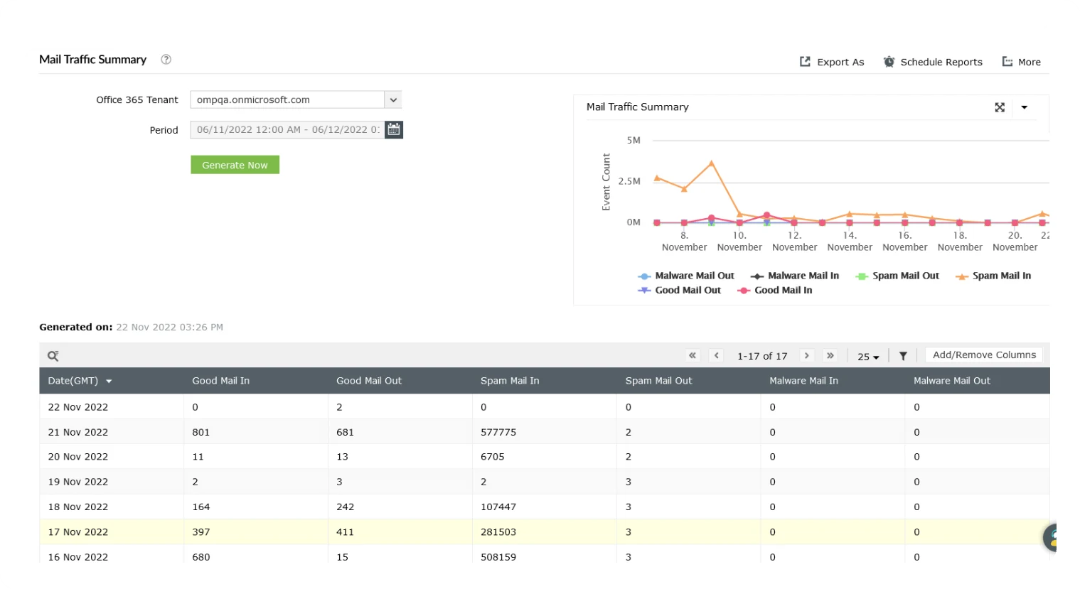This screenshot has width=1080, height=589.
Task: Toggle Spam Mail In series in legend
Action: pos(993,276)
